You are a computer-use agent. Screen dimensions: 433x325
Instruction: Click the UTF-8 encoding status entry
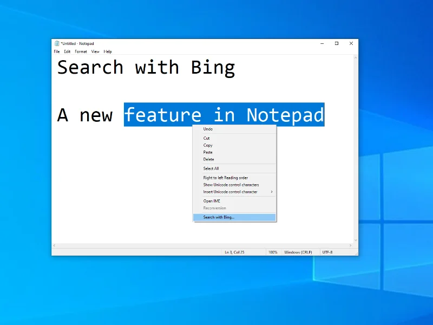click(327, 252)
